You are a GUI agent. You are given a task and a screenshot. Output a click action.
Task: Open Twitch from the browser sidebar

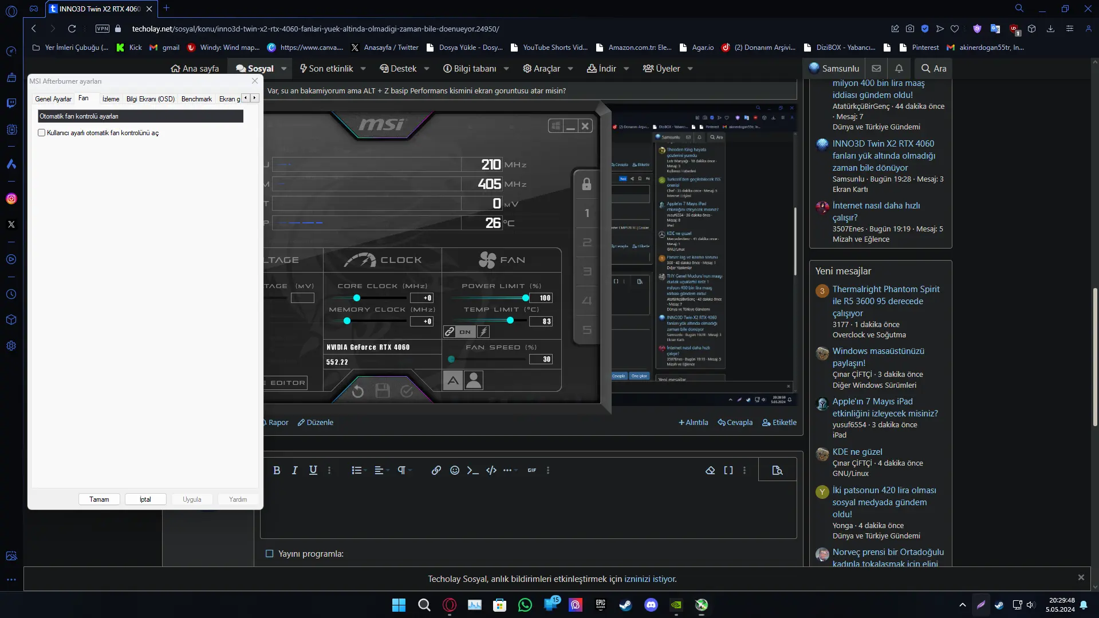pyautogui.click(x=11, y=103)
